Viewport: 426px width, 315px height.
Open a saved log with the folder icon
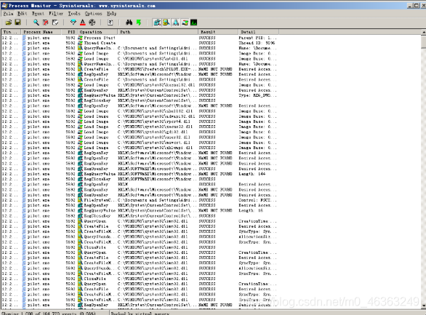point(9,23)
